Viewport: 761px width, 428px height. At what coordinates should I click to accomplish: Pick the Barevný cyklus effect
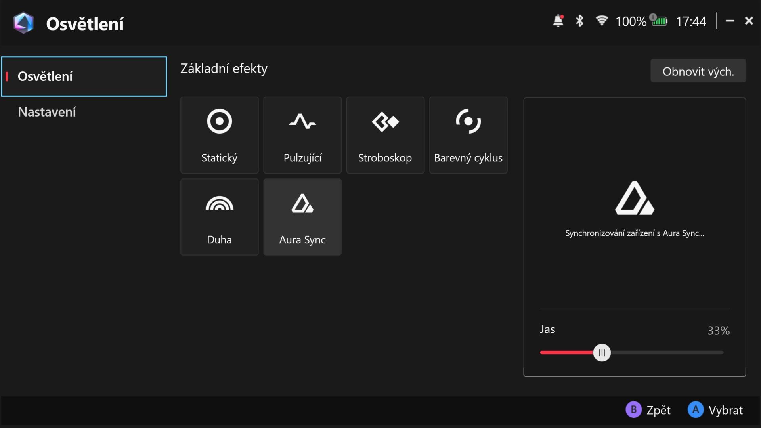468,135
